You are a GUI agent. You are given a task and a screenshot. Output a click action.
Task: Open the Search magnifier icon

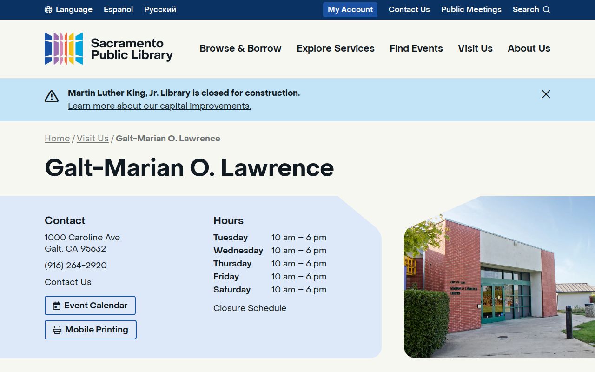547,10
